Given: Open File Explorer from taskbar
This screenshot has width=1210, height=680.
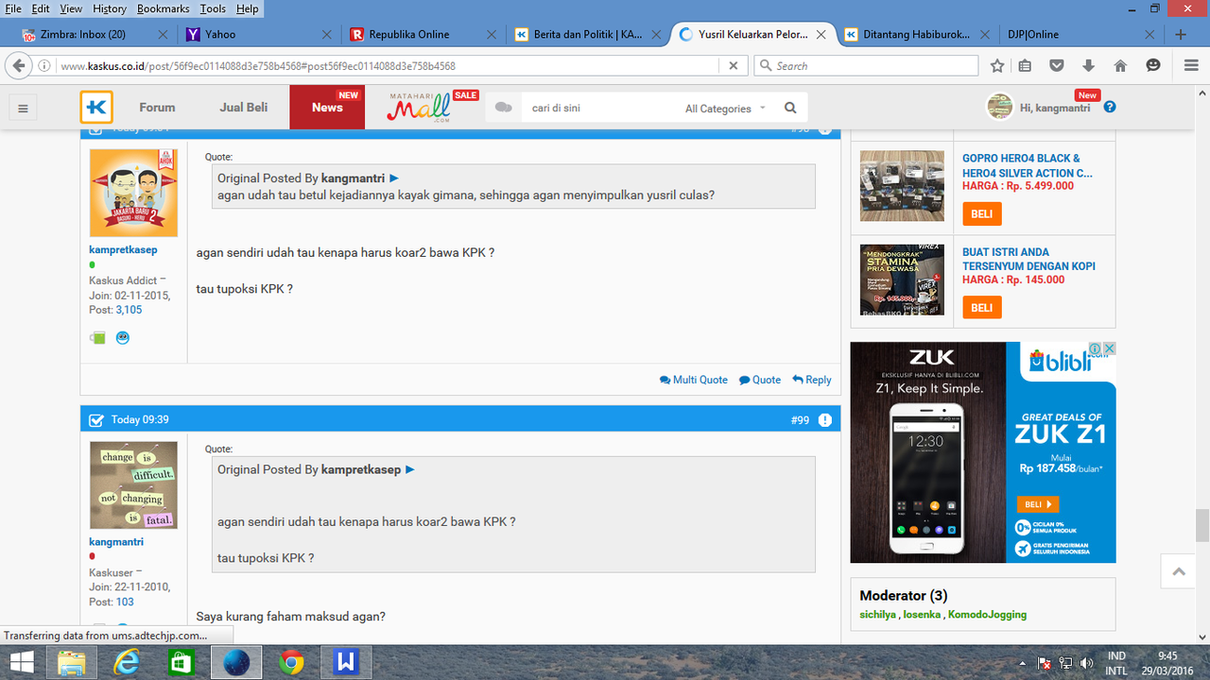Looking at the screenshot, I should pyautogui.click(x=73, y=662).
